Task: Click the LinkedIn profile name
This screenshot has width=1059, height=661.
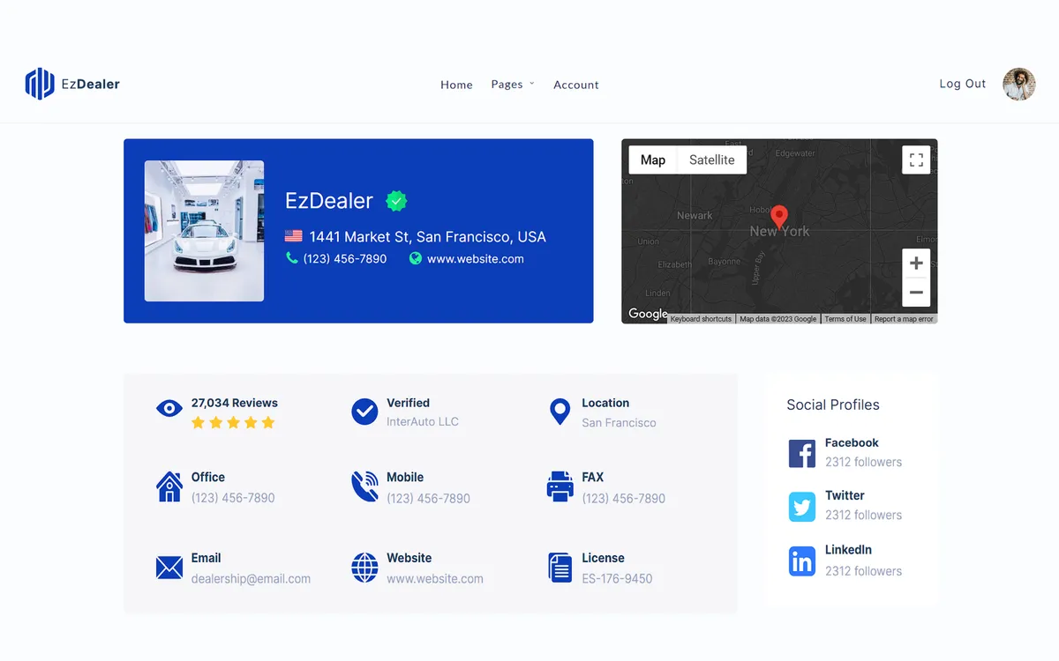Action: tap(848, 549)
